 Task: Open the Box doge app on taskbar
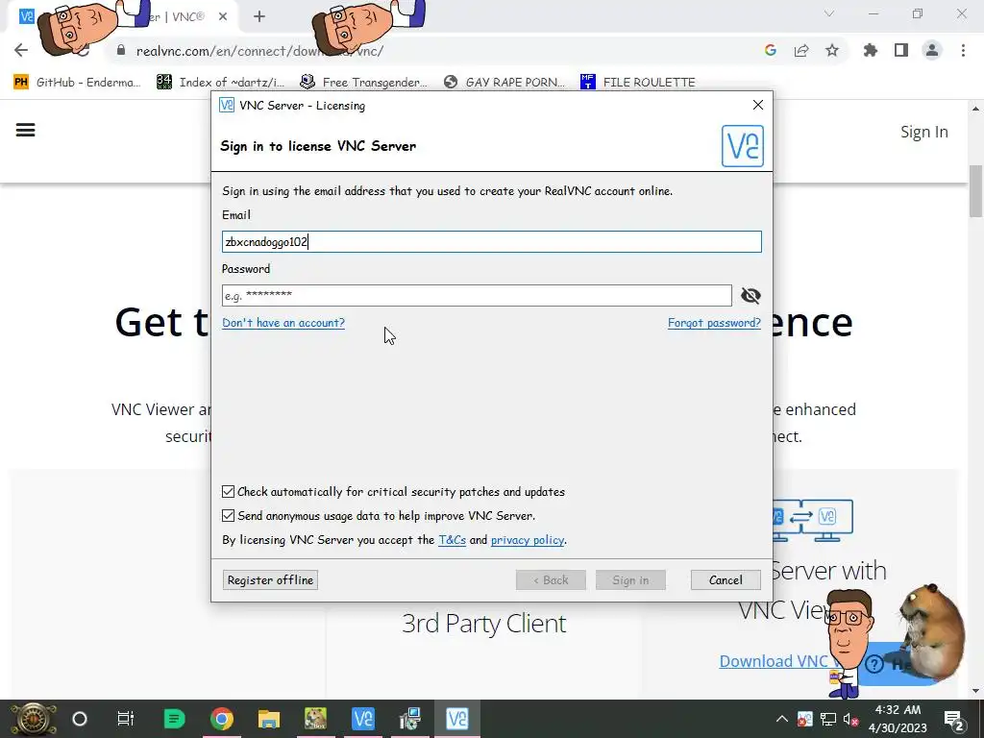click(315, 719)
